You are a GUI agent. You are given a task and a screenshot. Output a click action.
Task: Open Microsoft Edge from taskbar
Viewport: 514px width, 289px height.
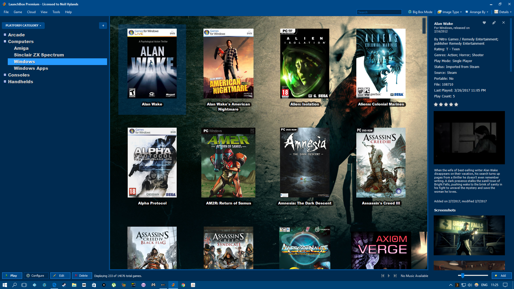click(x=54, y=285)
